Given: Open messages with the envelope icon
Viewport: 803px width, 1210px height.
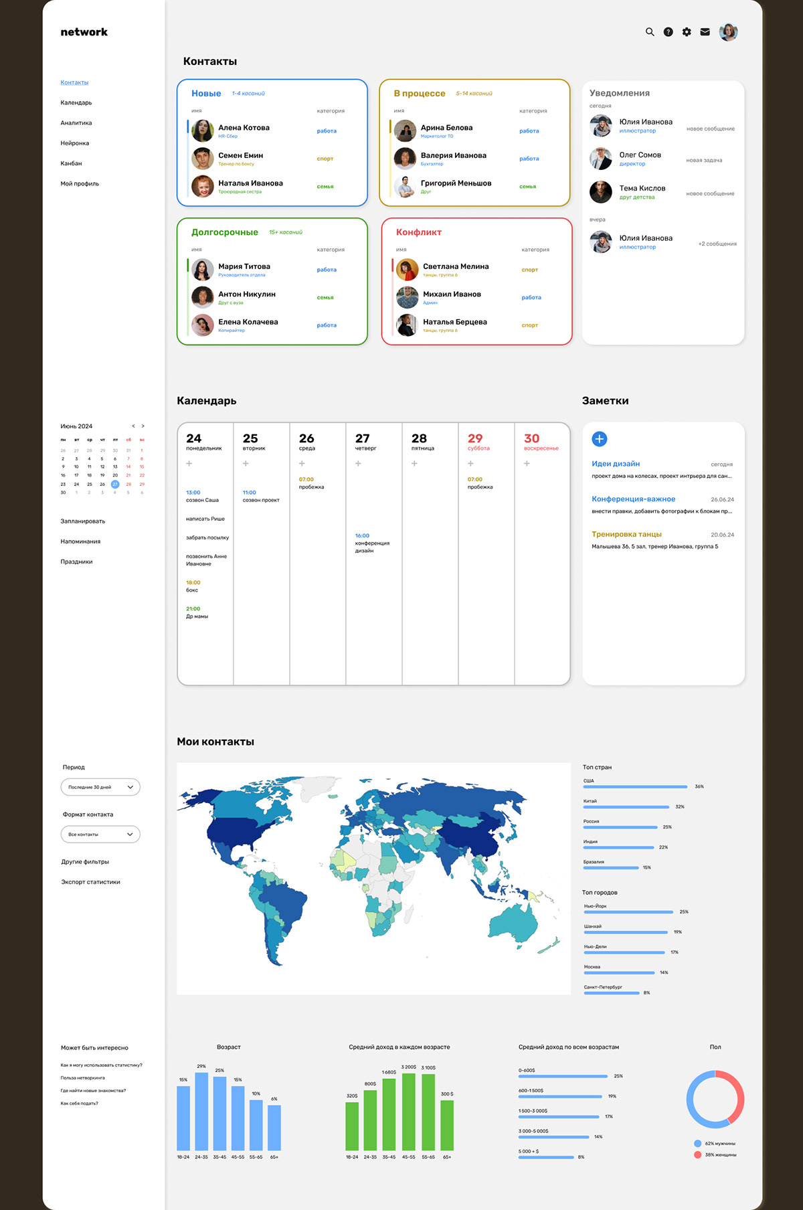Looking at the screenshot, I should [x=705, y=32].
